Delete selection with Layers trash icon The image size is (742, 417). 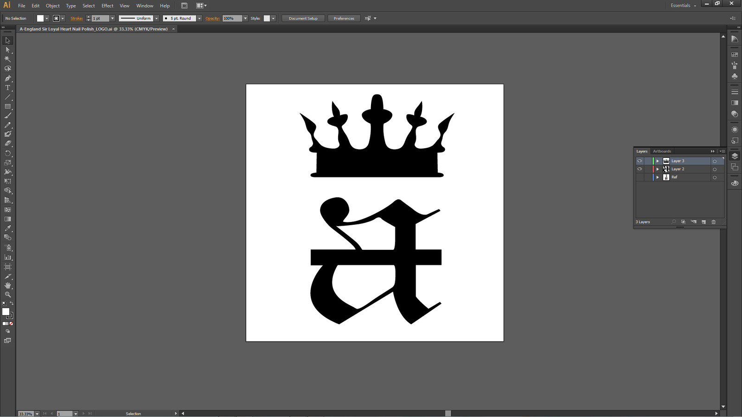click(x=714, y=222)
